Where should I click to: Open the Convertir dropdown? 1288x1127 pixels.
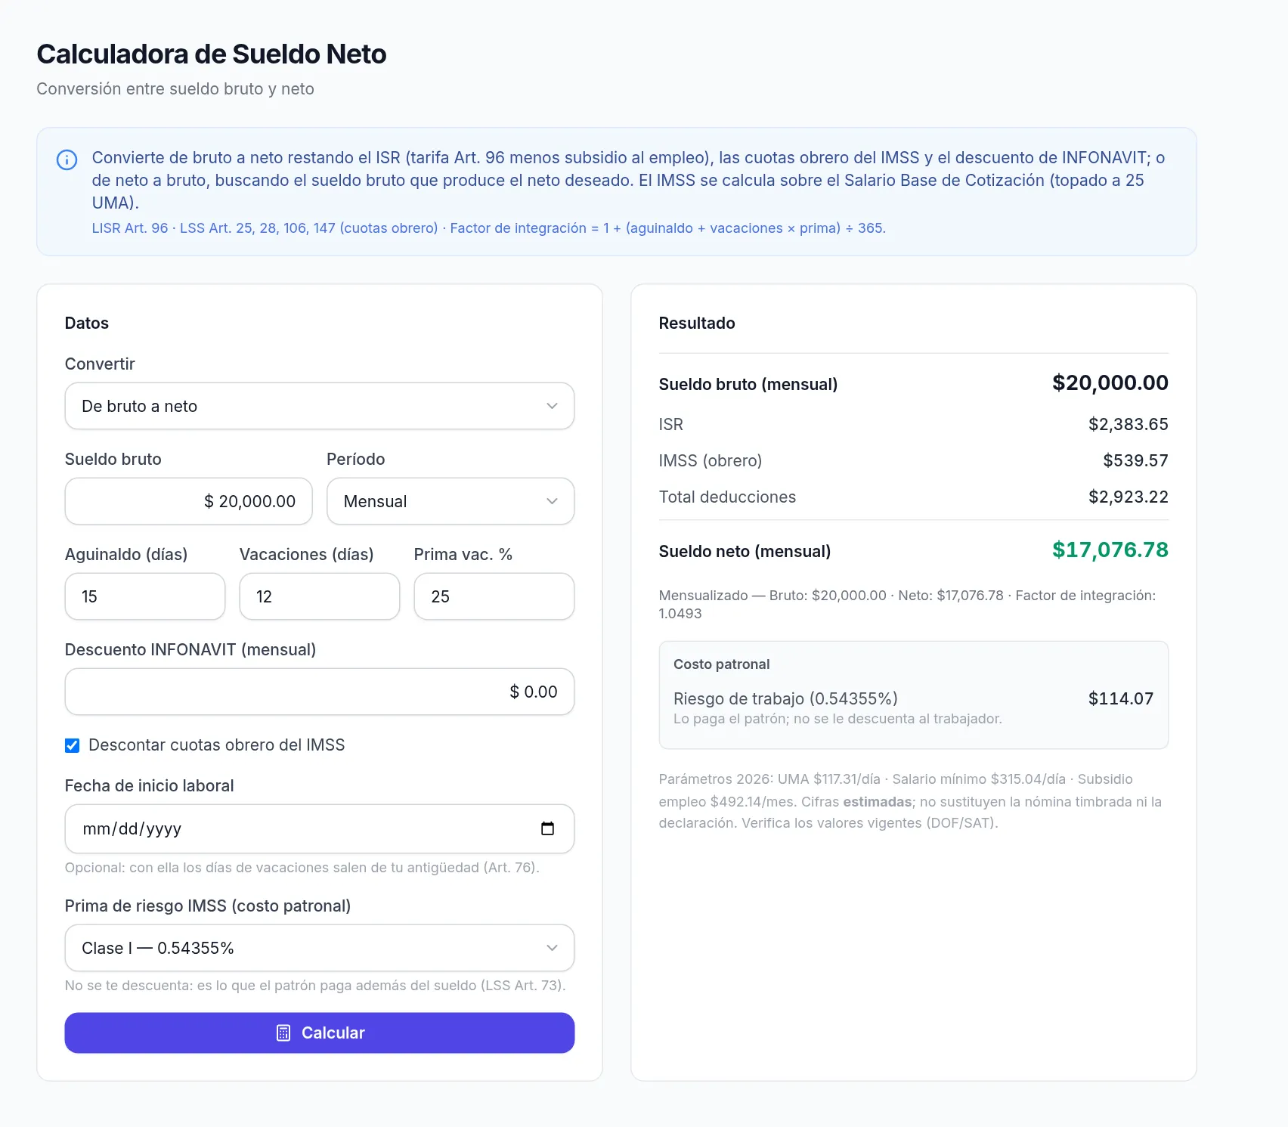tap(320, 406)
